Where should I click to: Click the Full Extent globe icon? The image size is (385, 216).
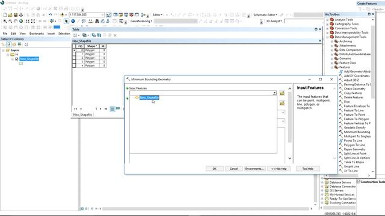point(21,22)
